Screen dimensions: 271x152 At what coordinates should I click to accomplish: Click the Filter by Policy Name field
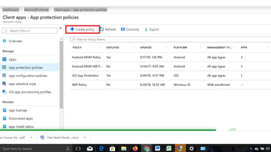[170, 39]
